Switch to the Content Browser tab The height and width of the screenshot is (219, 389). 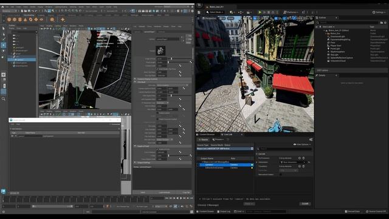[205, 134]
